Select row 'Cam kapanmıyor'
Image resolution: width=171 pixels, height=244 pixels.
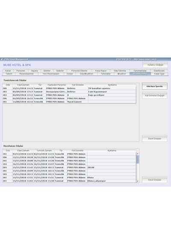pos(69,92)
